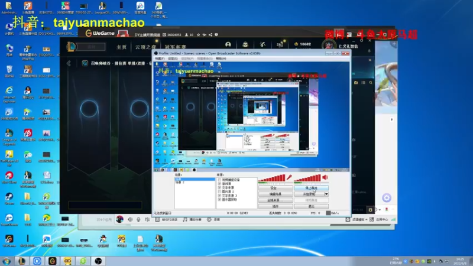Open Steam desktop icon
Screen dimensions: 473x266
coord(9,199)
